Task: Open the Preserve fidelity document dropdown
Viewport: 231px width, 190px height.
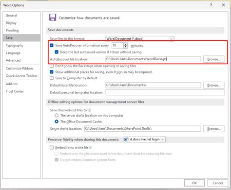Action: (163, 139)
